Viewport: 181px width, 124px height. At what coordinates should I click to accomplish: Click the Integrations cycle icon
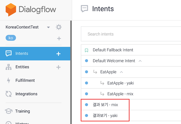point(9,94)
